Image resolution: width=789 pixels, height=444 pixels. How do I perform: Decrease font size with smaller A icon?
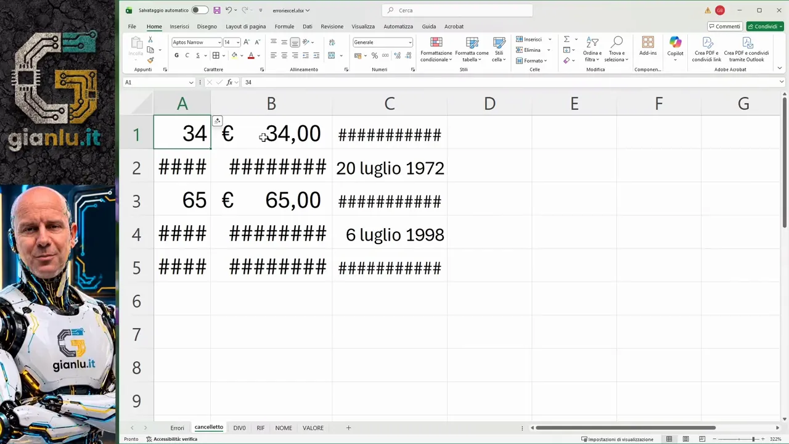[x=257, y=42]
